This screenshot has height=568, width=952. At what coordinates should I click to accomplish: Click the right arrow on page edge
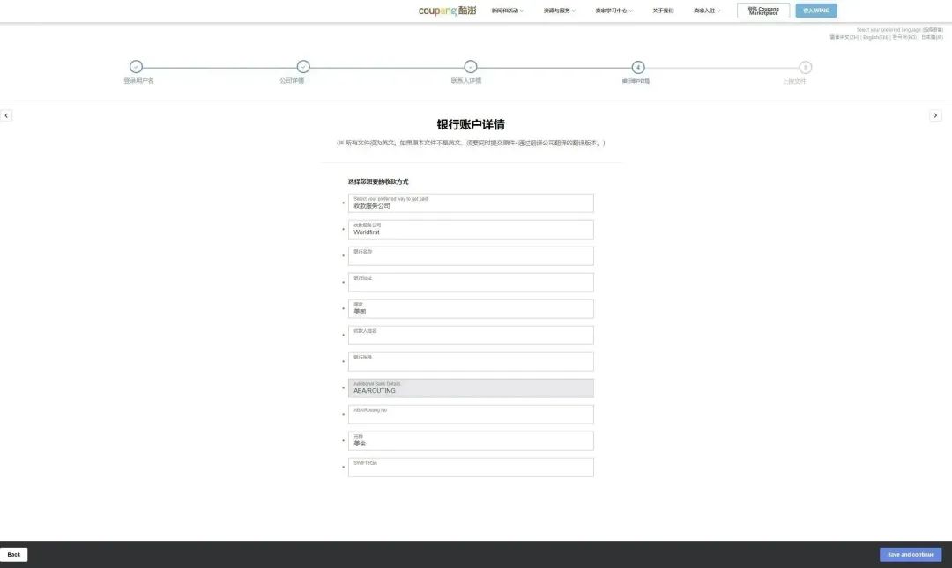coord(935,115)
